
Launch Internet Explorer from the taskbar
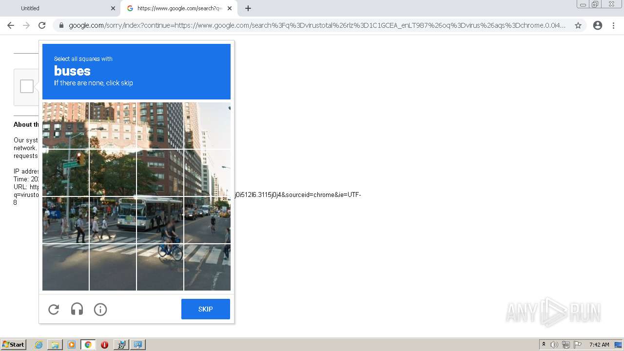point(39,345)
